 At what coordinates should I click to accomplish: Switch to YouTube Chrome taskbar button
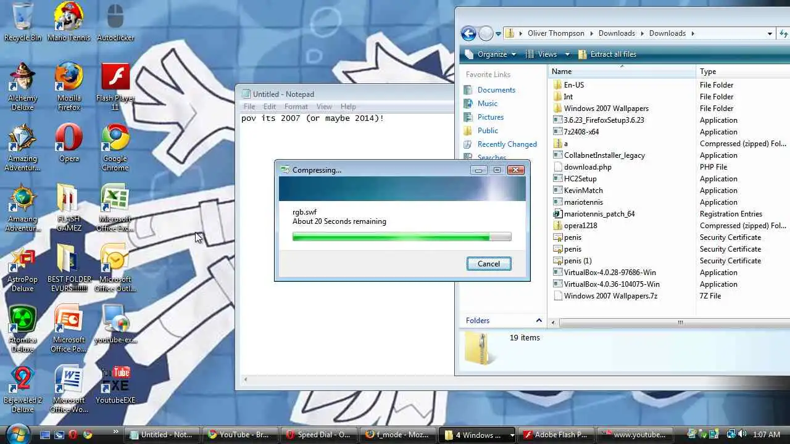coord(241,435)
